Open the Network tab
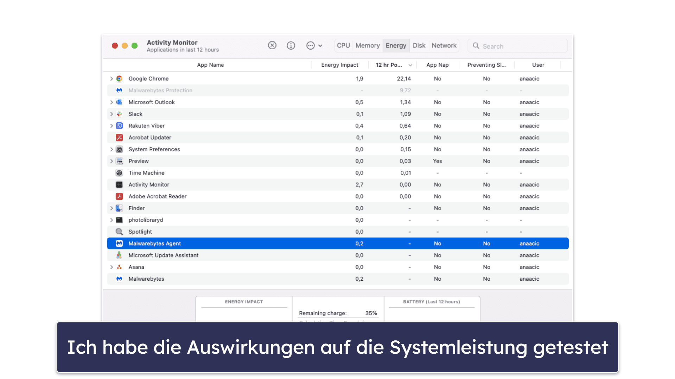Image resolution: width=675 pixels, height=379 pixels. point(444,45)
